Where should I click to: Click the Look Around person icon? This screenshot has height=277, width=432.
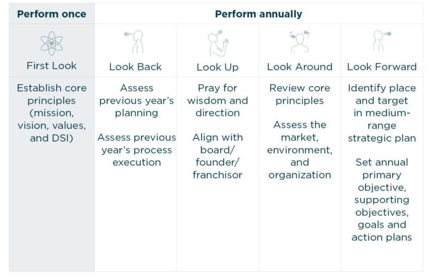[x=299, y=42]
